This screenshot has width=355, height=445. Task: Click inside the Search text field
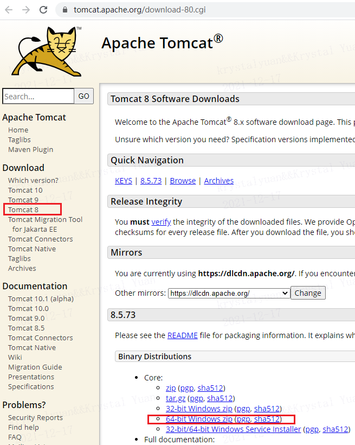point(38,96)
